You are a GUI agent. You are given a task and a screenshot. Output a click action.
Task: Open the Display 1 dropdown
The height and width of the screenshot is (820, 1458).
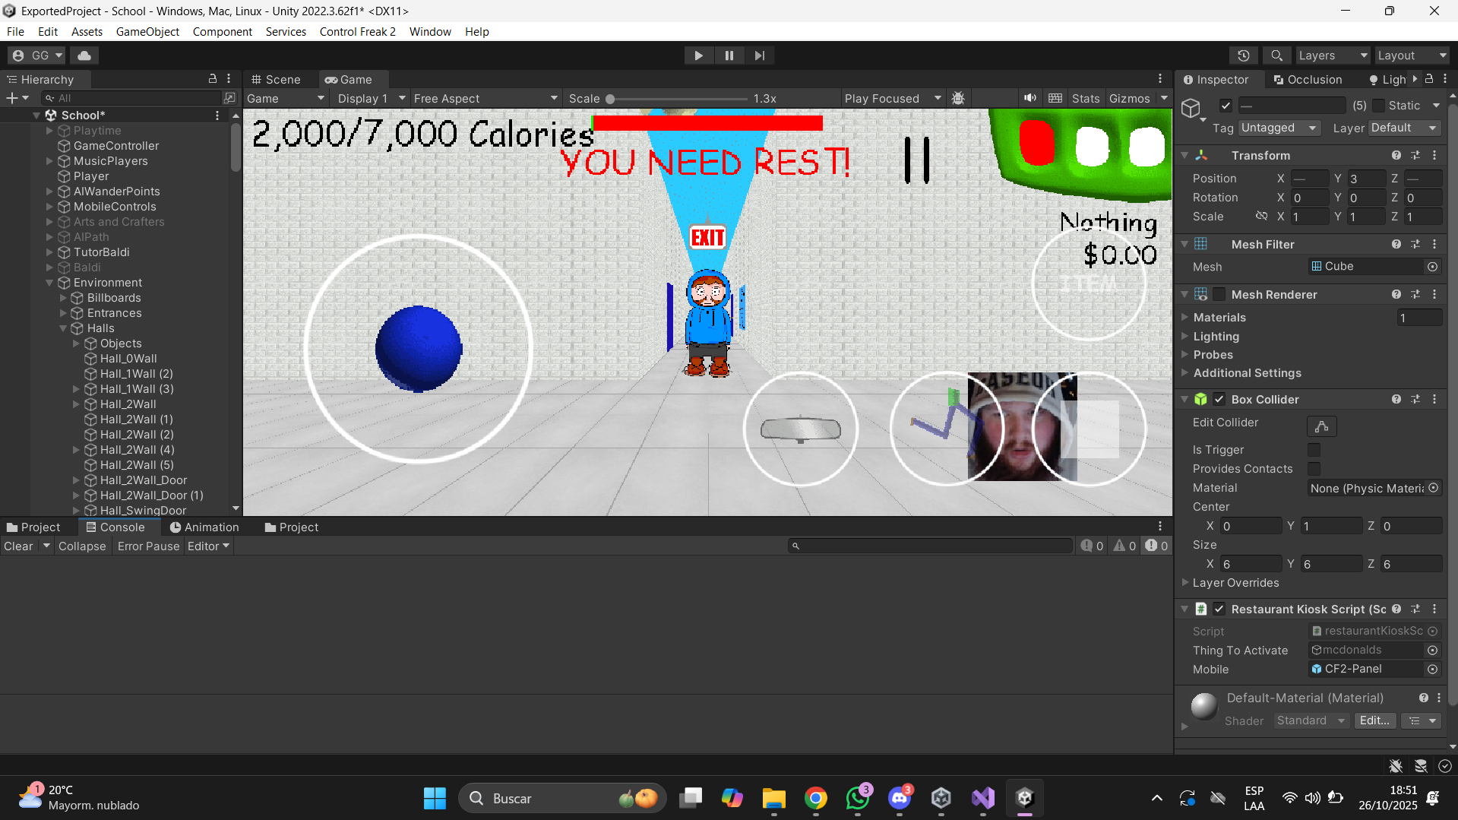tap(371, 98)
